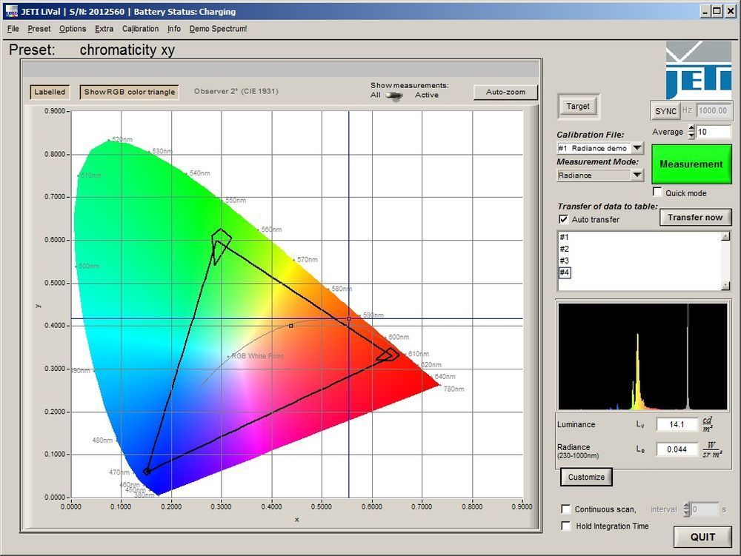741x556 pixels.
Task: Flip the Show measurements All/Active switch
Action: pyautogui.click(x=394, y=95)
